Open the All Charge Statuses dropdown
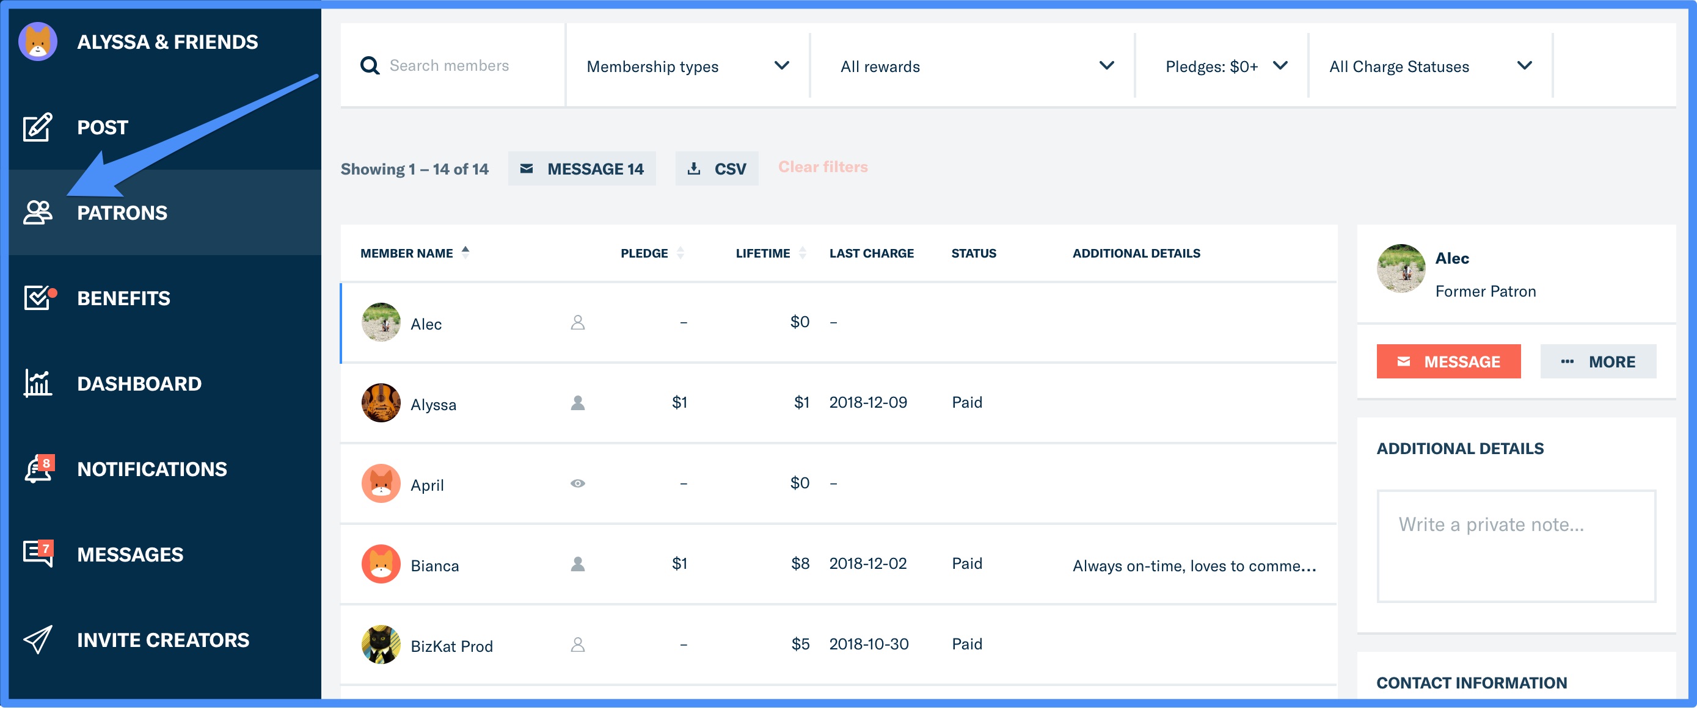1697x708 pixels. coord(1431,66)
